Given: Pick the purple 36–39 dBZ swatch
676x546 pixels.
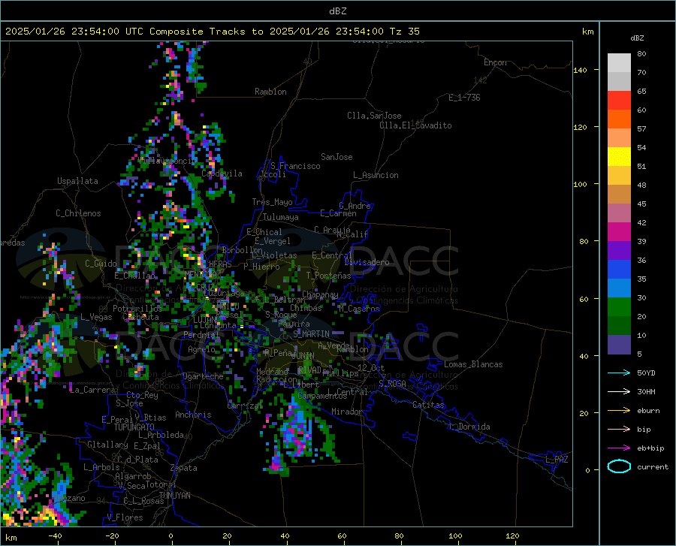Looking at the screenshot, I should (x=619, y=251).
